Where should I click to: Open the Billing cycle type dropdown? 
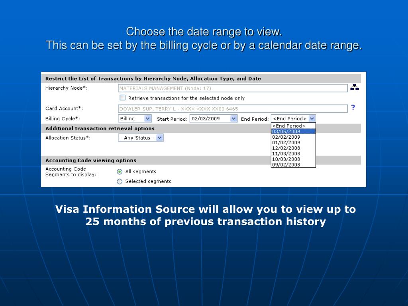click(135, 119)
